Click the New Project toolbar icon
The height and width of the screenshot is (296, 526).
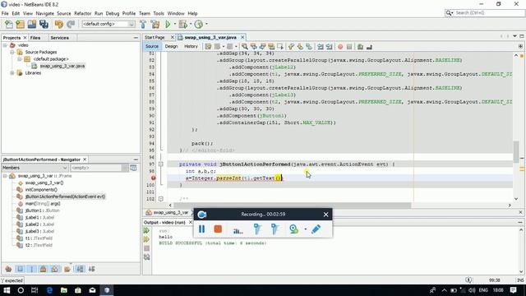[20, 24]
